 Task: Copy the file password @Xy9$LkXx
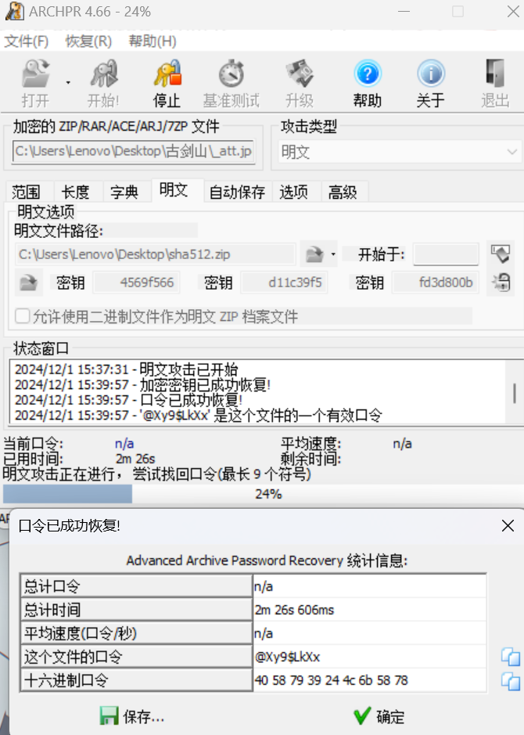coord(511,657)
